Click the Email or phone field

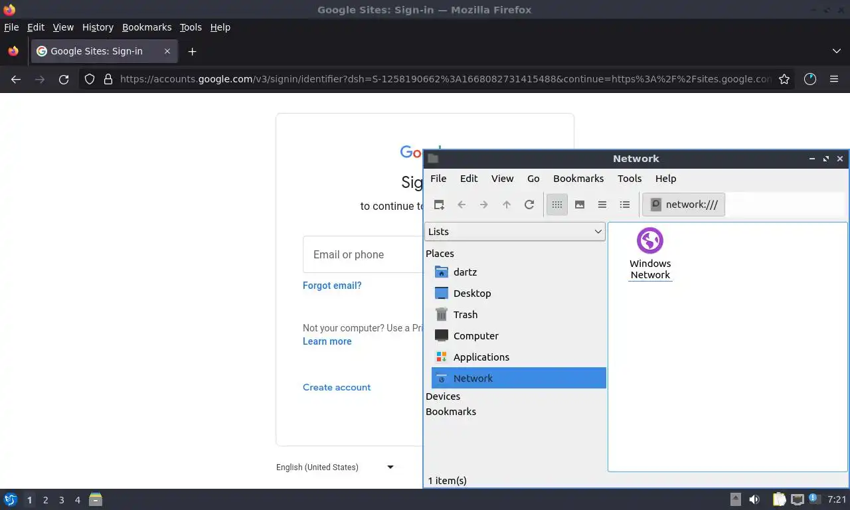363,254
